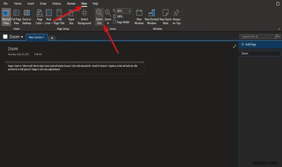
Task: Open the History tab
Action: [x=56, y=3]
